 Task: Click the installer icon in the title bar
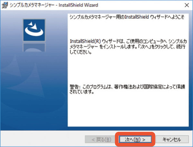(x=5, y=5)
